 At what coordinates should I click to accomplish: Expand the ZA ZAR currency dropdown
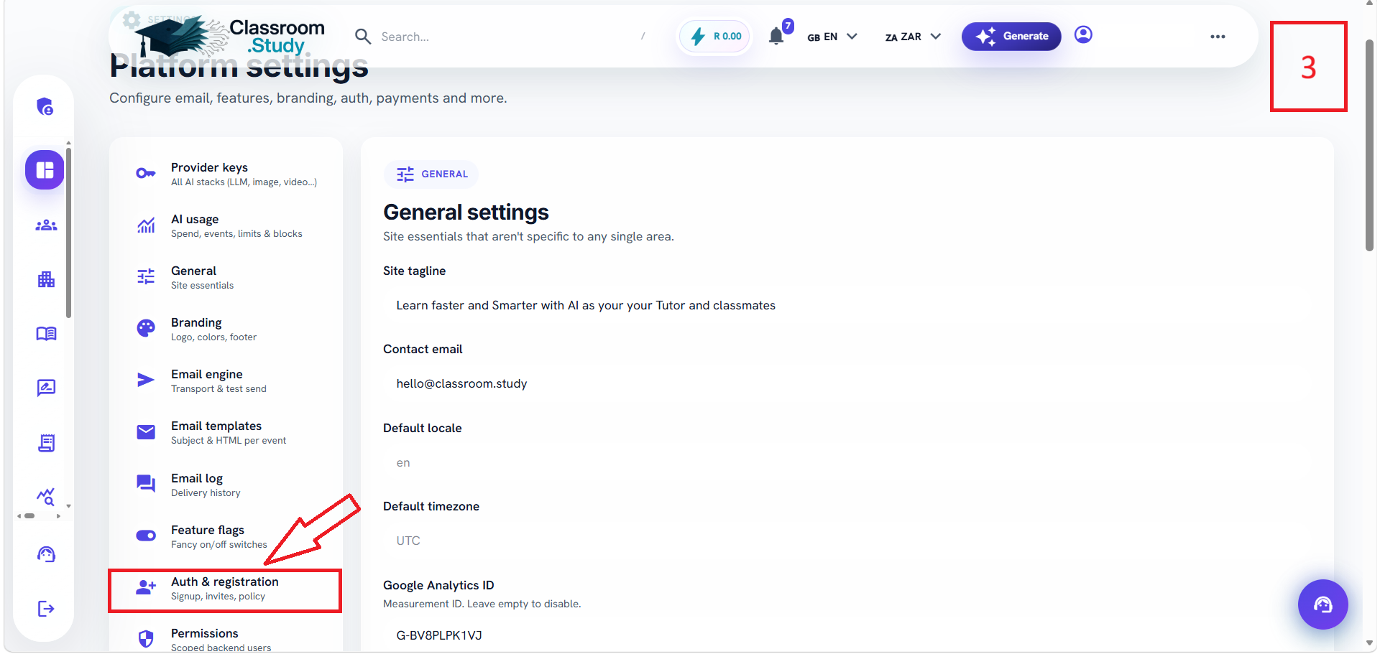pos(913,37)
